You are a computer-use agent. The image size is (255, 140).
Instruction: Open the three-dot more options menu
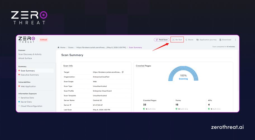235,40
